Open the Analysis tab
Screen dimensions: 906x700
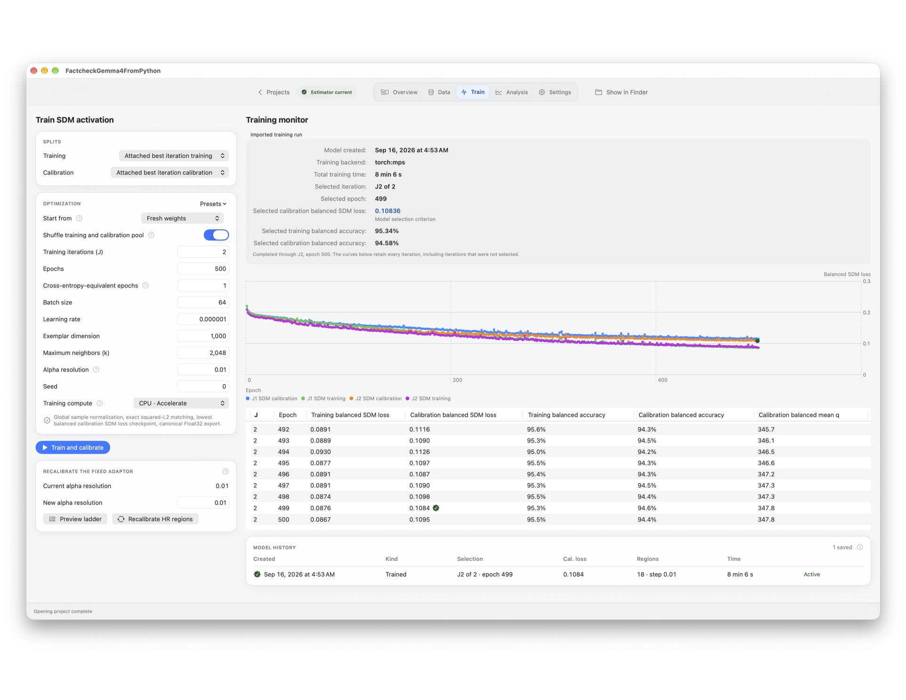pyautogui.click(x=511, y=92)
